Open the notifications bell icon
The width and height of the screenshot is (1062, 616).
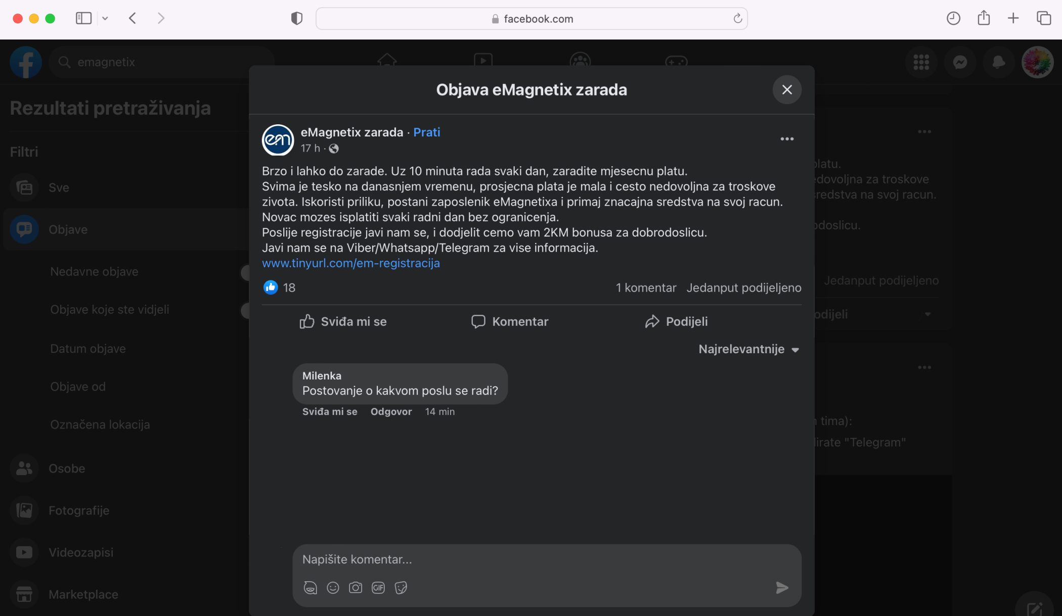[x=998, y=62]
